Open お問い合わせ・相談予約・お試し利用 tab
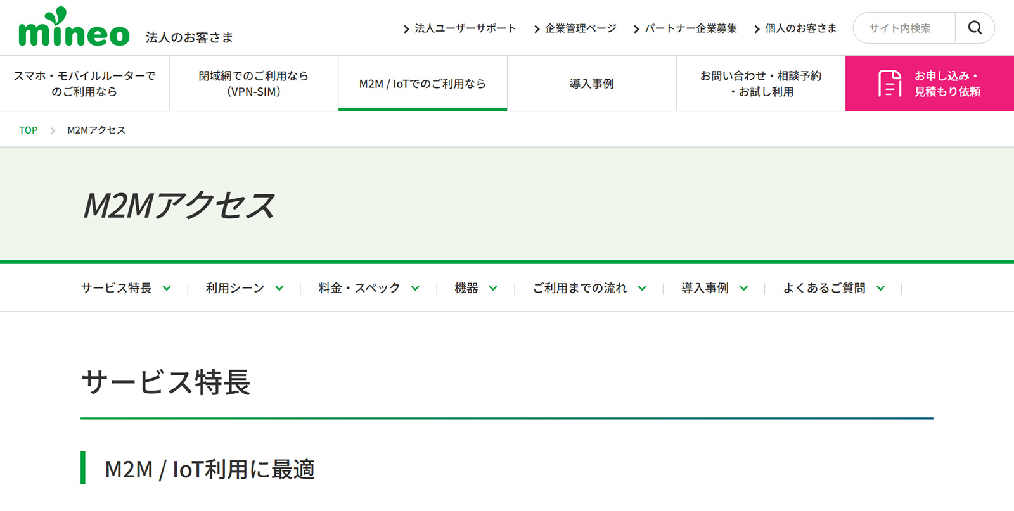The image size is (1014, 511). coord(760,84)
